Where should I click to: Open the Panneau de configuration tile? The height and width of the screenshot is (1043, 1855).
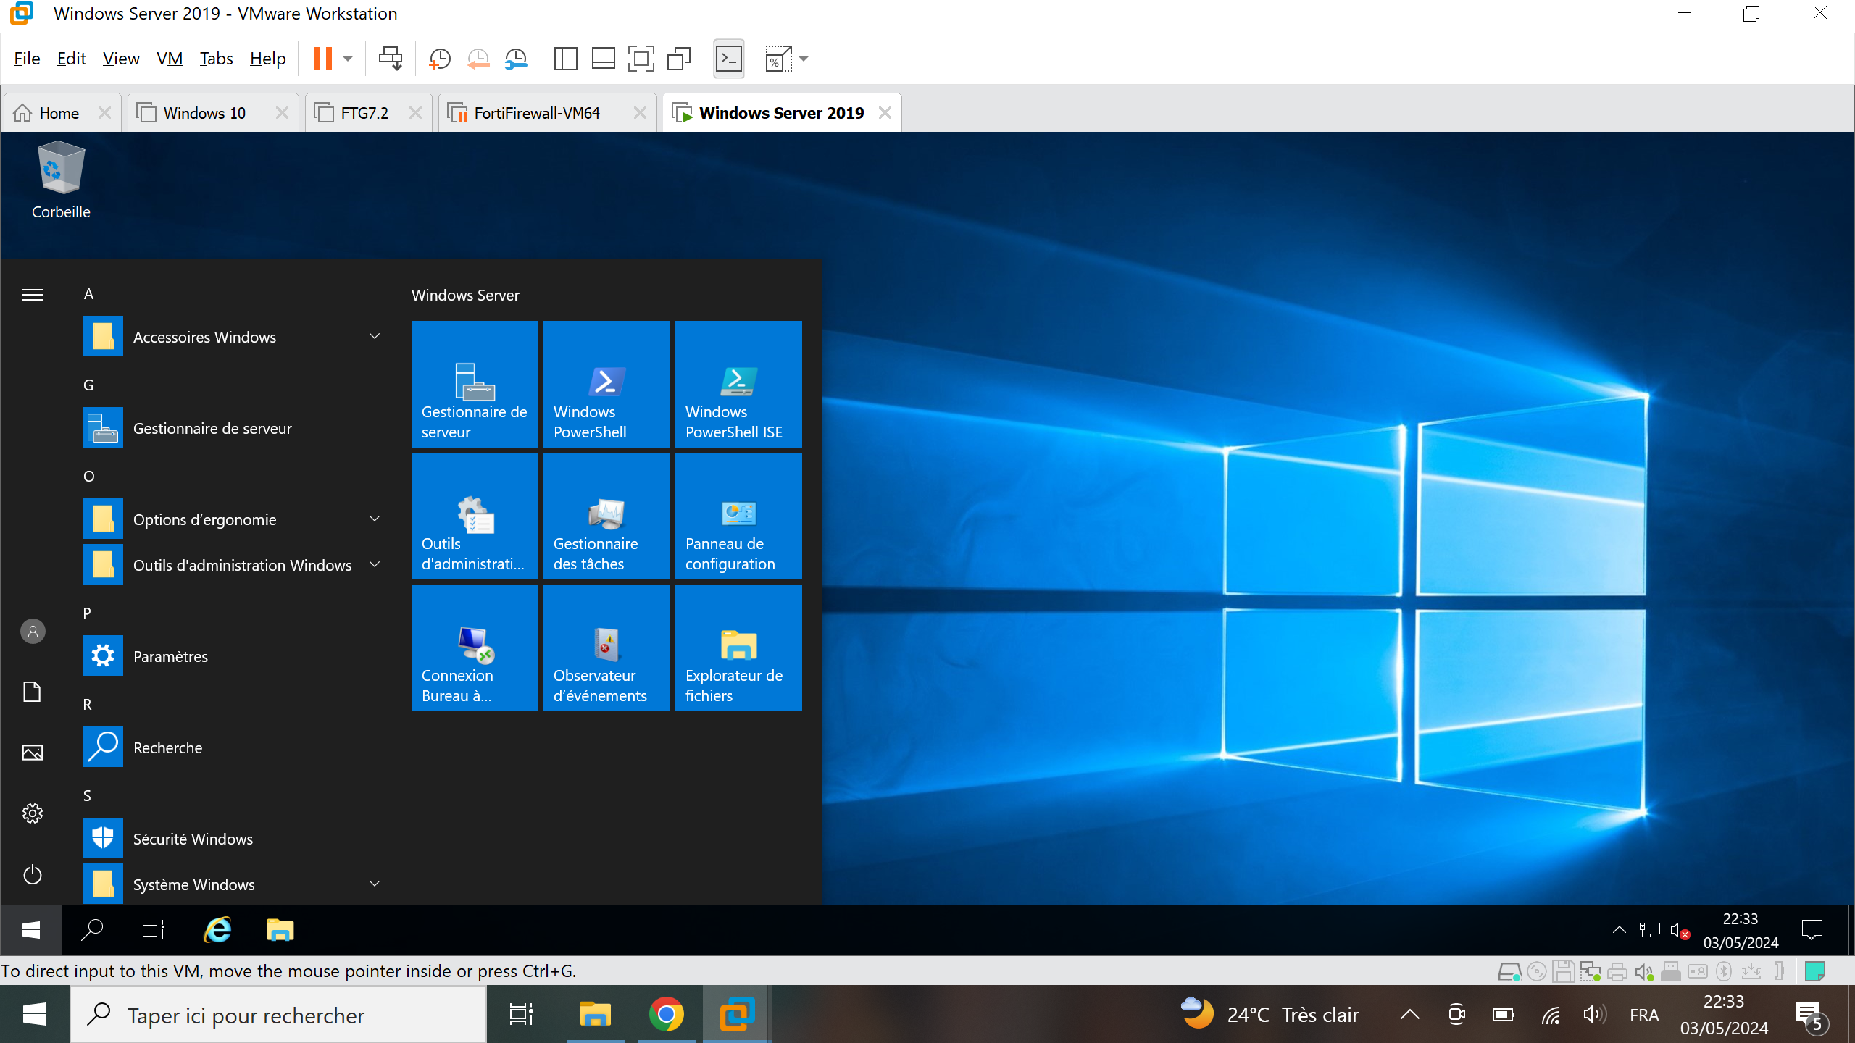[738, 516]
